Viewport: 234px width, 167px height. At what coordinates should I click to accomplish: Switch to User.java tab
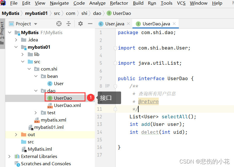point(115,24)
